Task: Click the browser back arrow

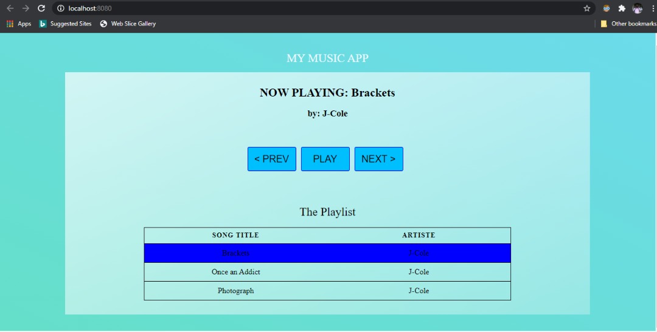Action: [x=10, y=8]
